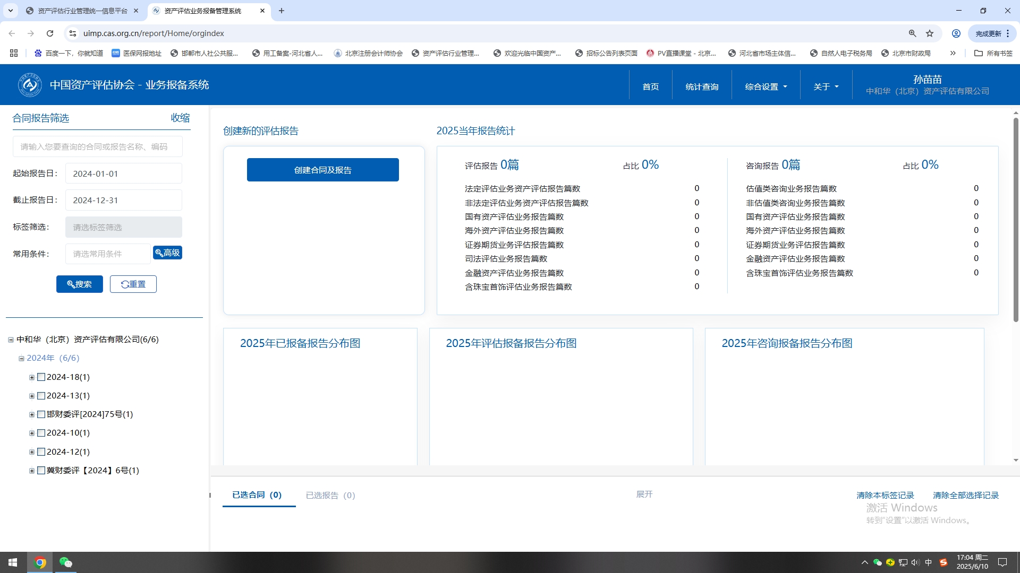Click the China Appraisal Society logo icon

30,85
